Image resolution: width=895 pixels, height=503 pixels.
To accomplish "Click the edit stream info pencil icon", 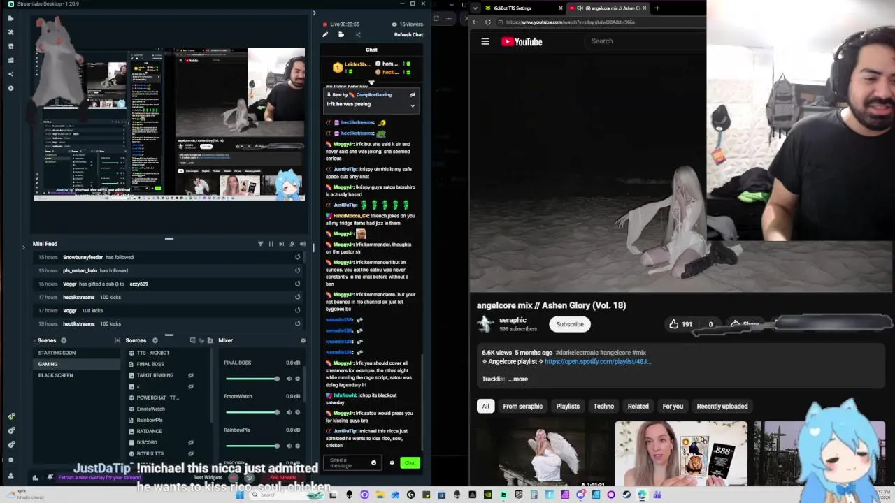I will (325, 35).
